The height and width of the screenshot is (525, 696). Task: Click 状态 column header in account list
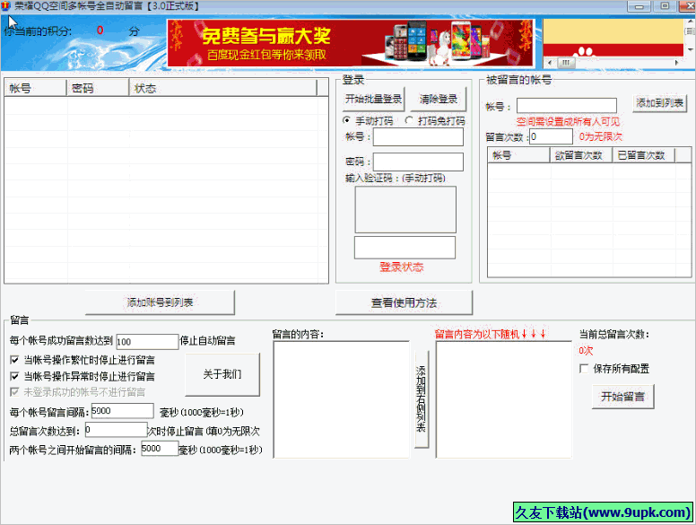click(x=223, y=88)
